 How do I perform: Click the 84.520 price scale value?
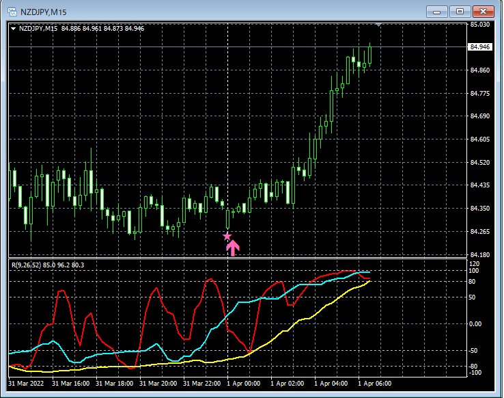click(480, 163)
